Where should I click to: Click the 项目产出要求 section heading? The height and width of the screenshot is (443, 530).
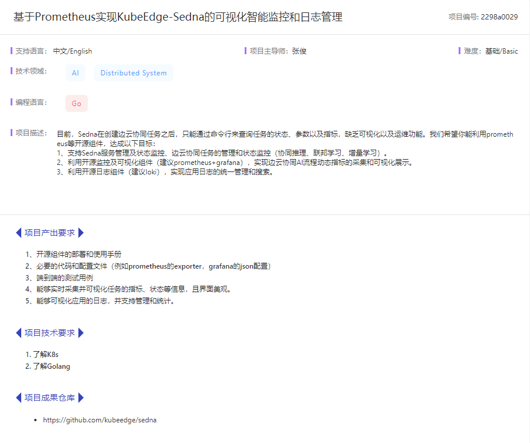pyautogui.click(x=50, y=233)
